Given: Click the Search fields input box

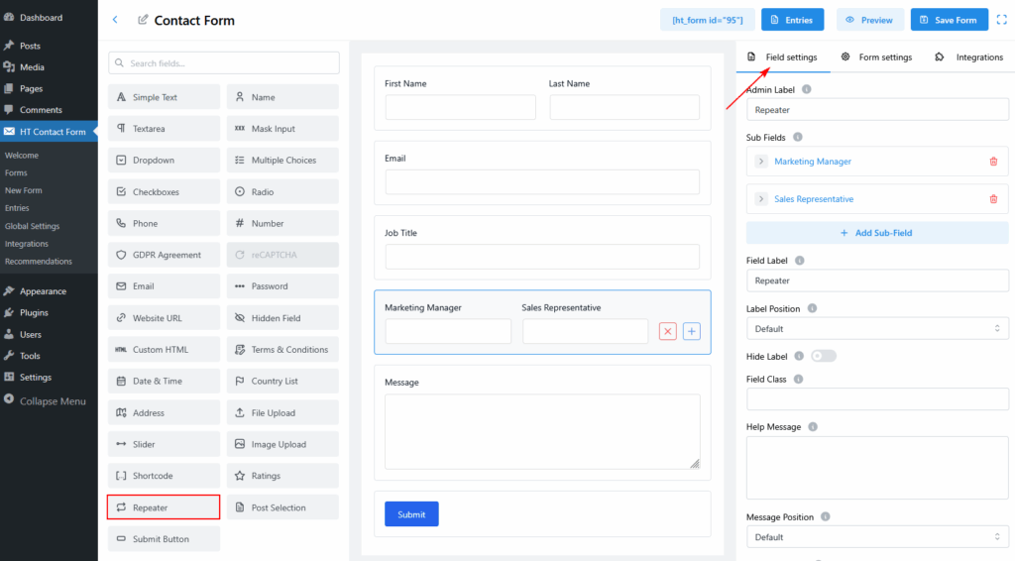Looking at the screenshot, I should [224, 63].
